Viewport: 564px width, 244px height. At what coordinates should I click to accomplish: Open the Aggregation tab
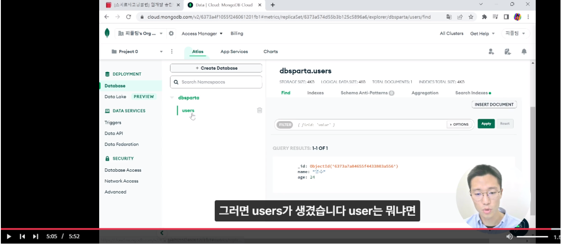click(x=425, y=92)
